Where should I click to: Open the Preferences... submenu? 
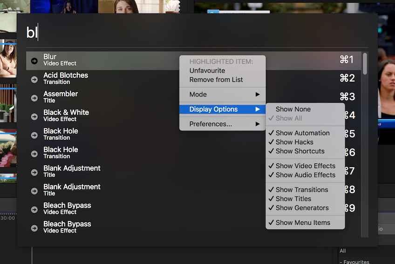[222, 124]
